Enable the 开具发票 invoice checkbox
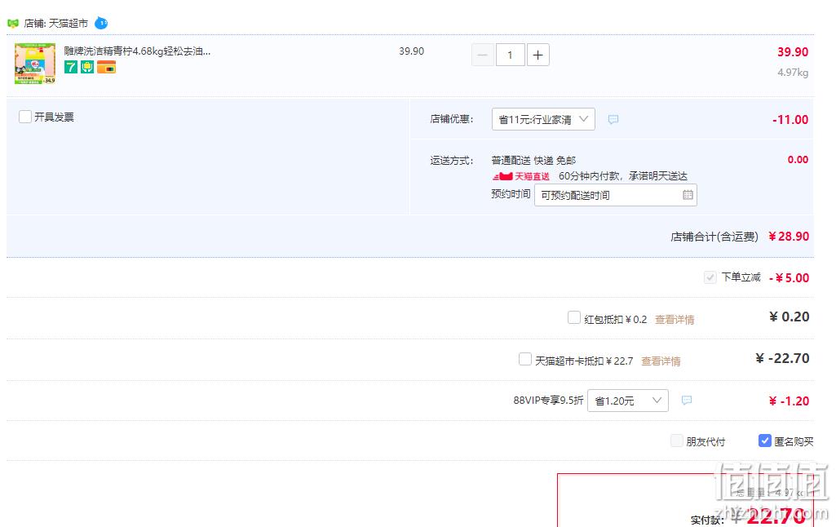The width and height of the screenshot is (836, 527). [25, 117]
